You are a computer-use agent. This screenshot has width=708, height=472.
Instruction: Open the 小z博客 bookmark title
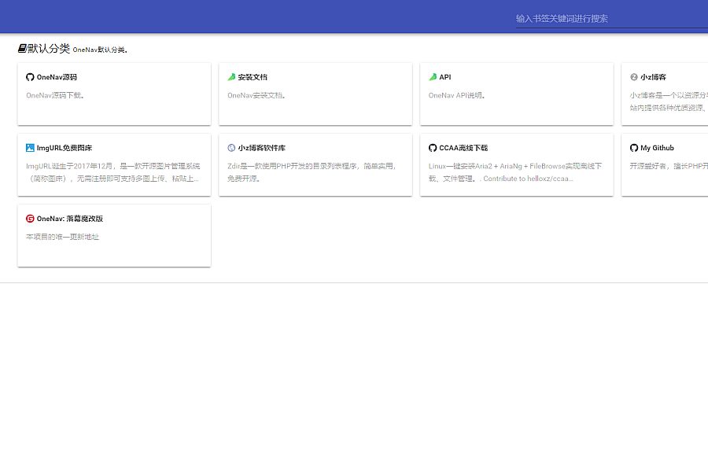pos(654,77)
